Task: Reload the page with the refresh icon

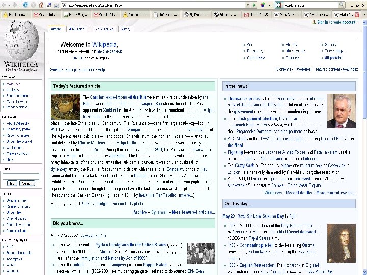Action: [x=26, y=5]
